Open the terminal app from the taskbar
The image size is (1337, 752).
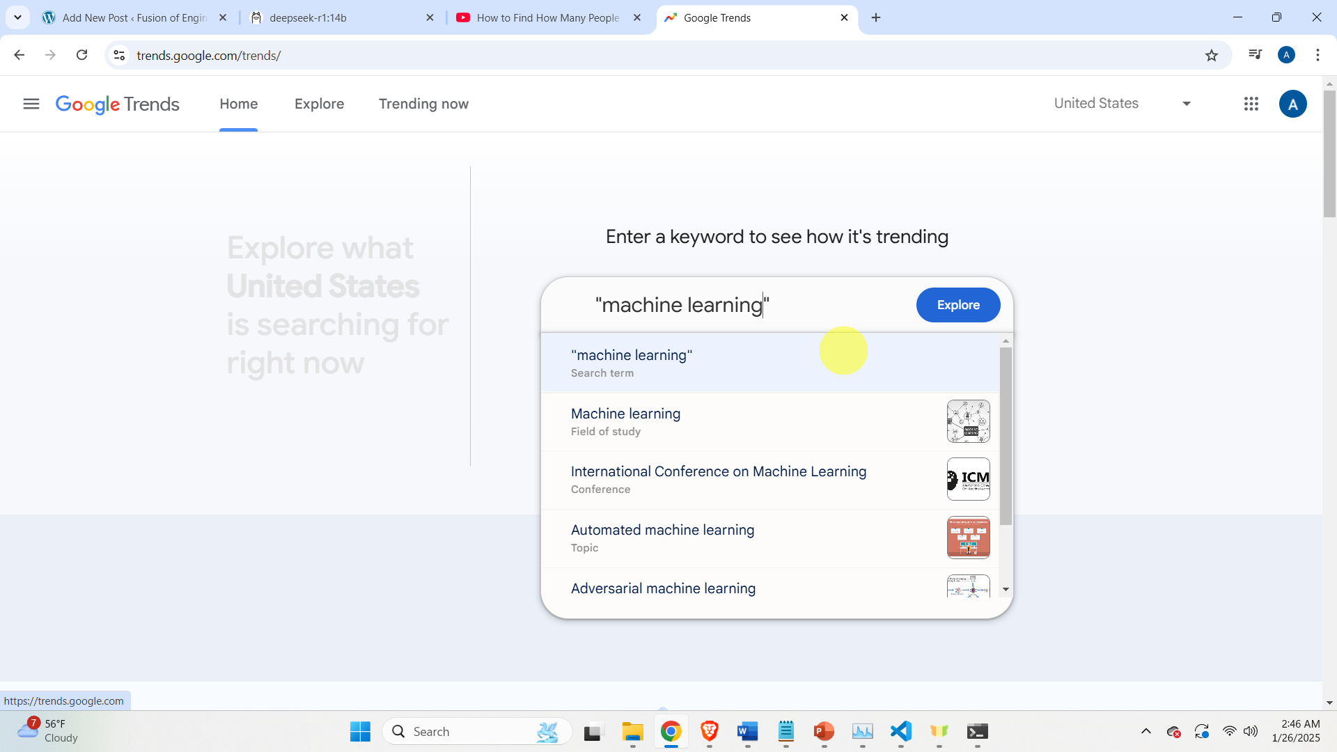[x=977, y=731]
